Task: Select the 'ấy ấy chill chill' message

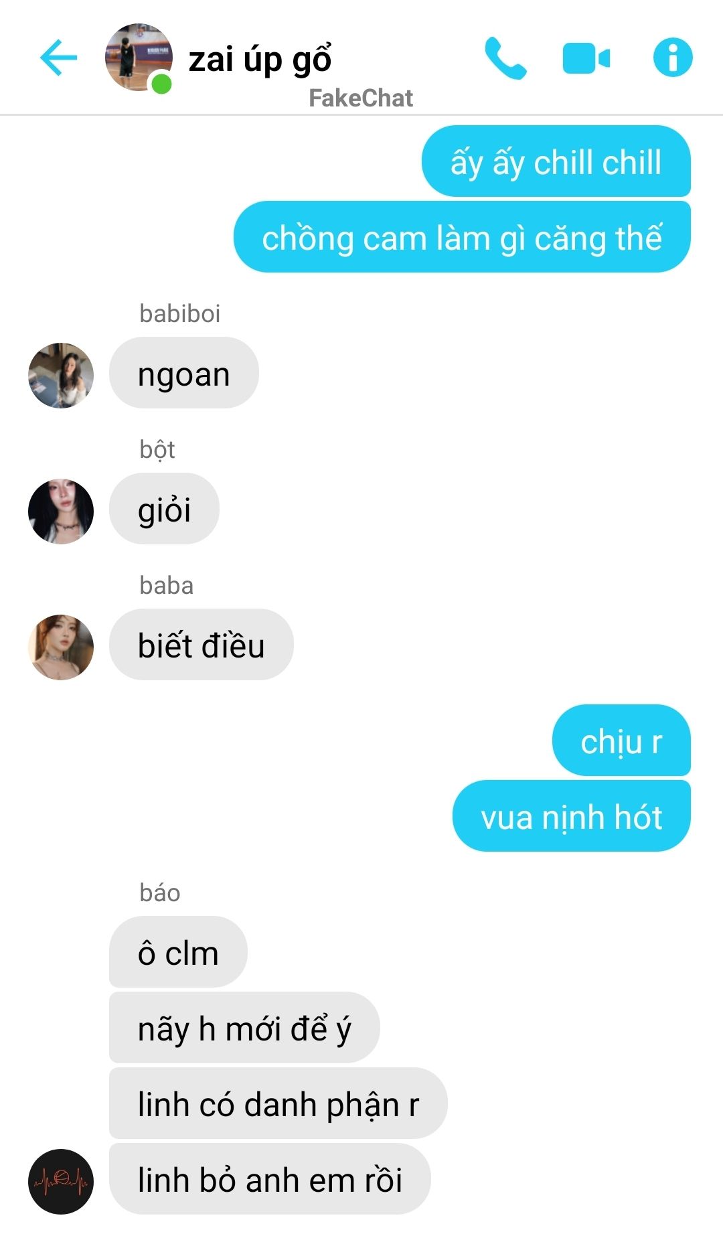Action: click(x=556, y=161)
